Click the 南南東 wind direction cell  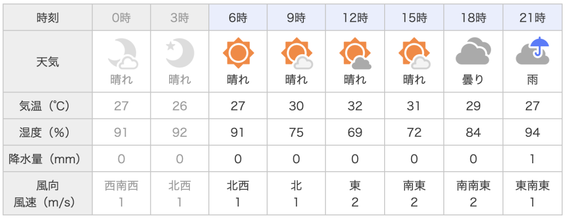(x=473, y=186)
